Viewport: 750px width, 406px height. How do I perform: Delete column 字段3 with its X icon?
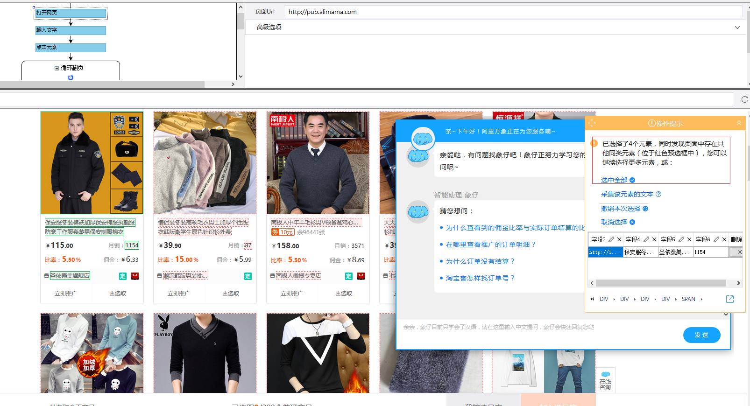619,239
